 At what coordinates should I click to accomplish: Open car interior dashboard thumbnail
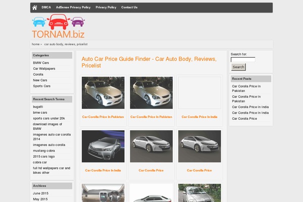103,193
